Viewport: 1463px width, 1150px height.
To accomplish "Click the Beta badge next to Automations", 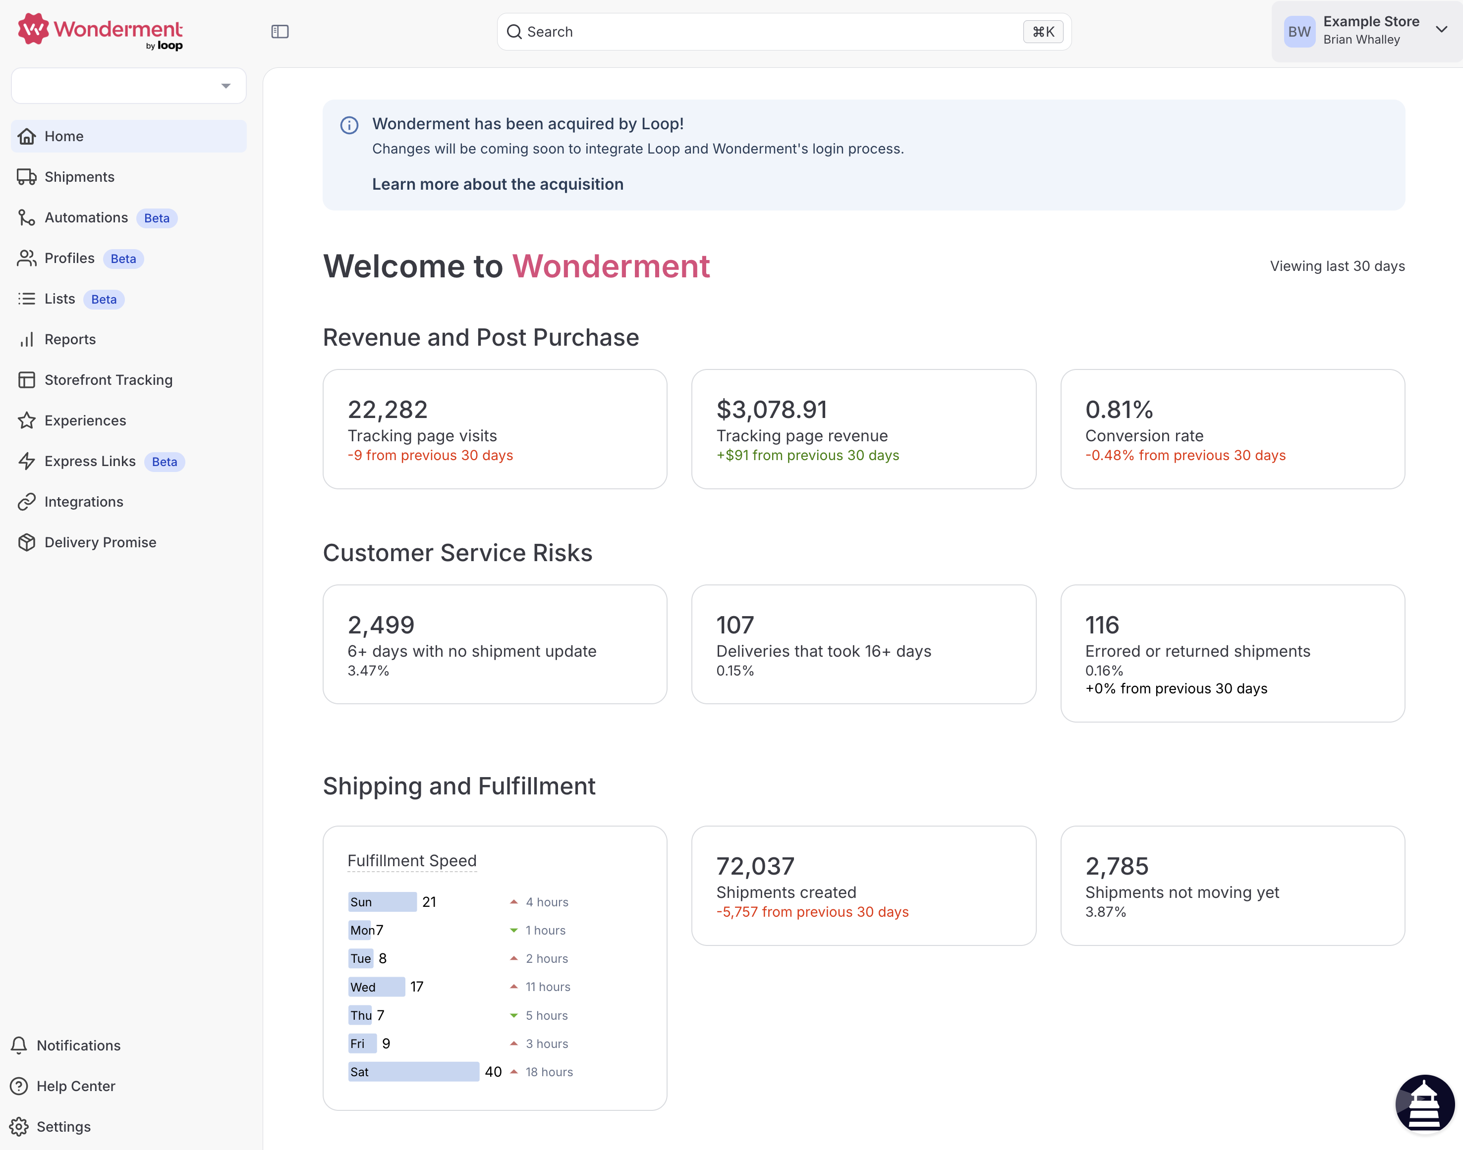I will 157,218.
